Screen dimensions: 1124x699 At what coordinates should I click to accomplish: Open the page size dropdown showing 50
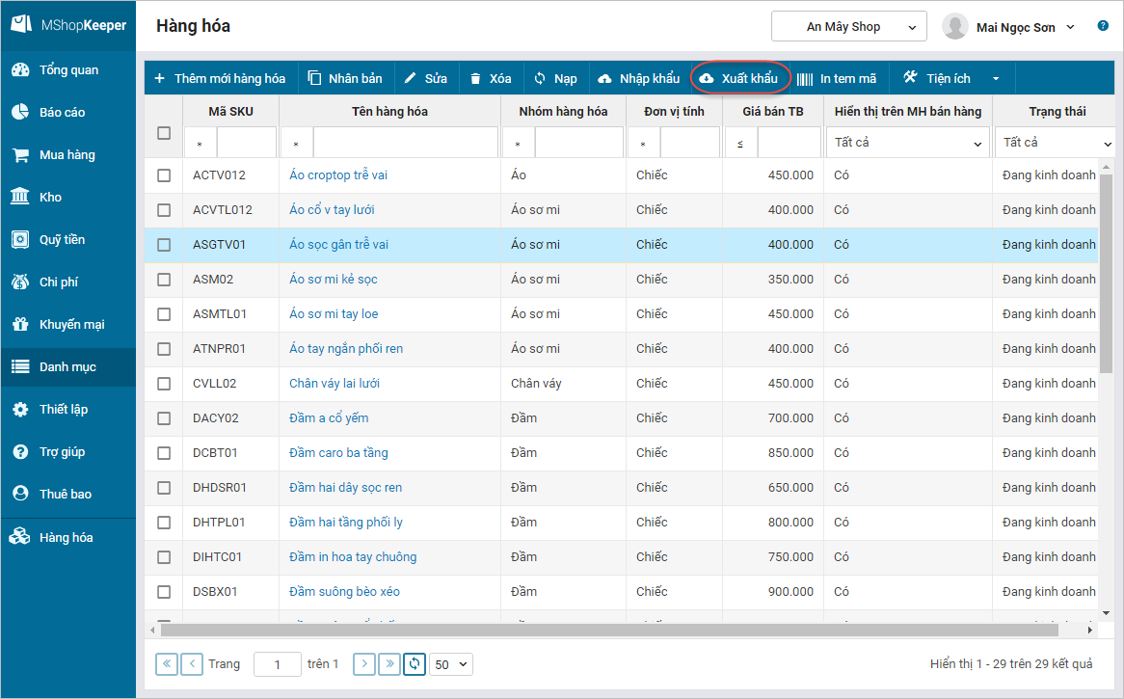tap(451, 664)
